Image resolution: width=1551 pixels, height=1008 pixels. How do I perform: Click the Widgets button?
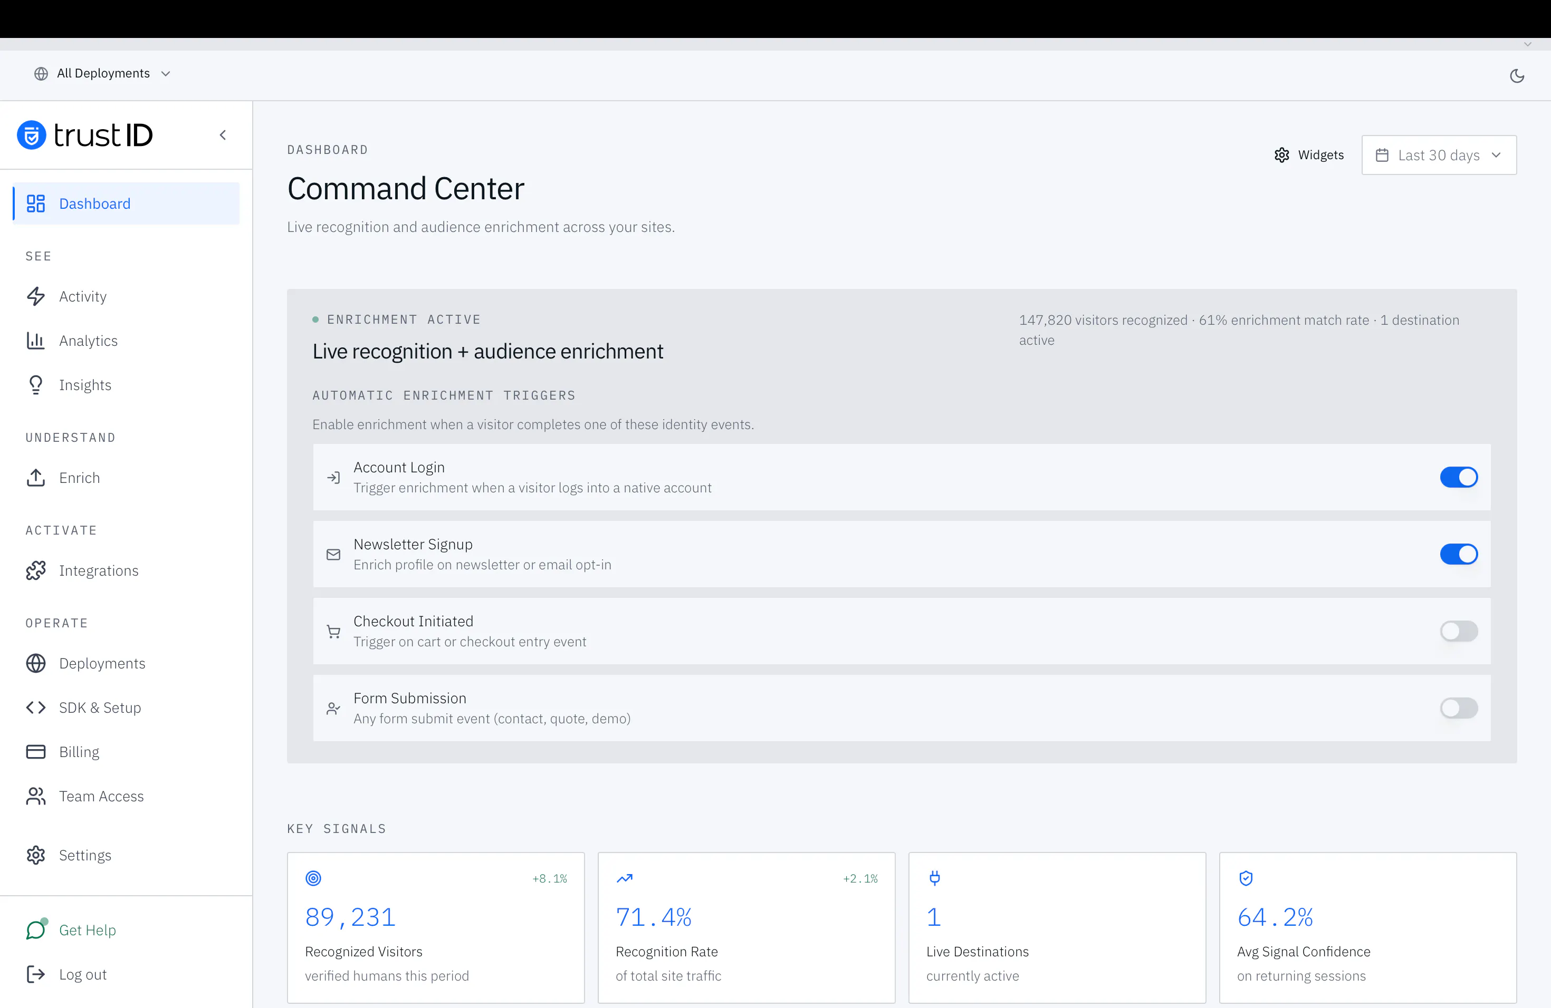click(x=1308, y=155)
